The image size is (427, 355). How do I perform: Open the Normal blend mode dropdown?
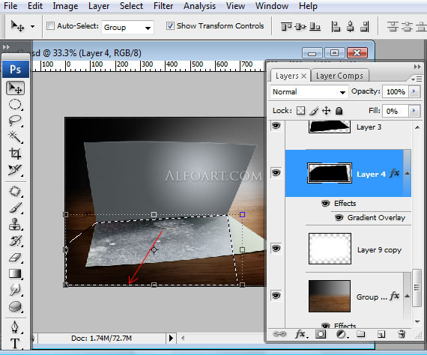point(309,91)
